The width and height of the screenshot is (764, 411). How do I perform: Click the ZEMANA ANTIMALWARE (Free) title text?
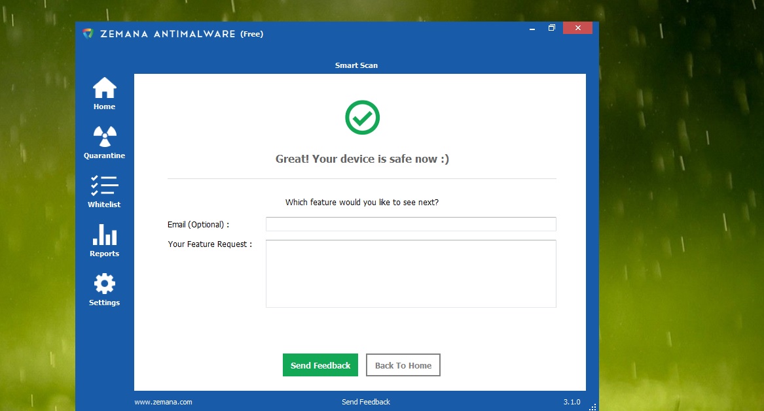point(181,33)
